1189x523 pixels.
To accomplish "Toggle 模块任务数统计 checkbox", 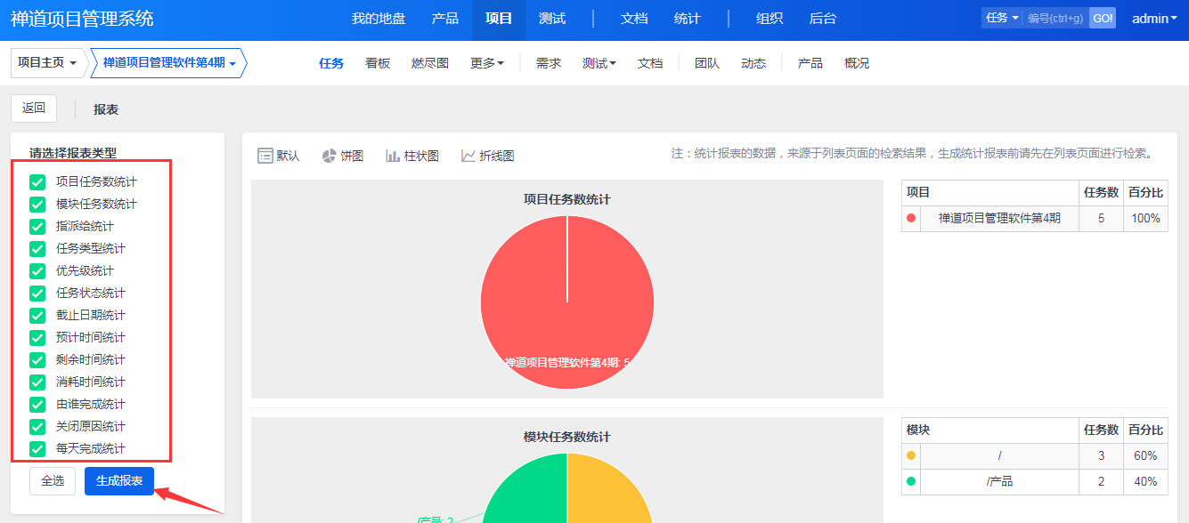I will click(x=37, y=204).
